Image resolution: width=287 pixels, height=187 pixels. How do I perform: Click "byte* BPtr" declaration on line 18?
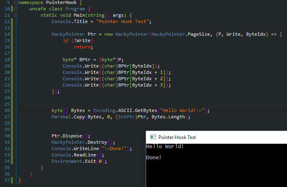point(77,60)
